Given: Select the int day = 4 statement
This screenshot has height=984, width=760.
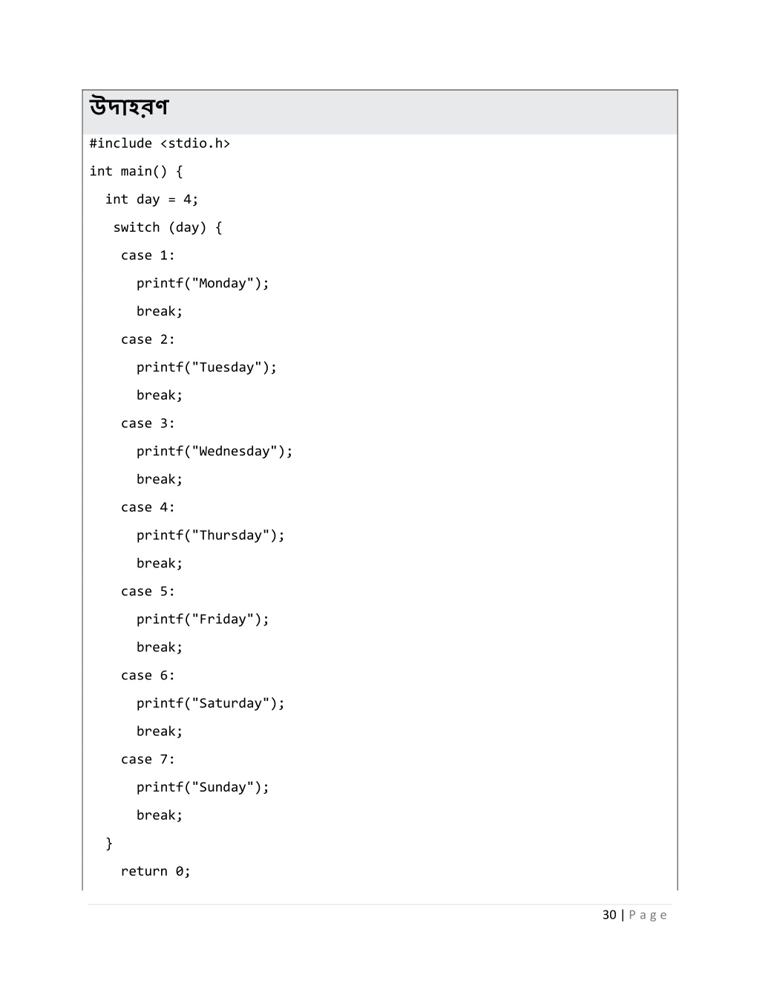Looking at the screenshot, I should (x=151, y=199).
